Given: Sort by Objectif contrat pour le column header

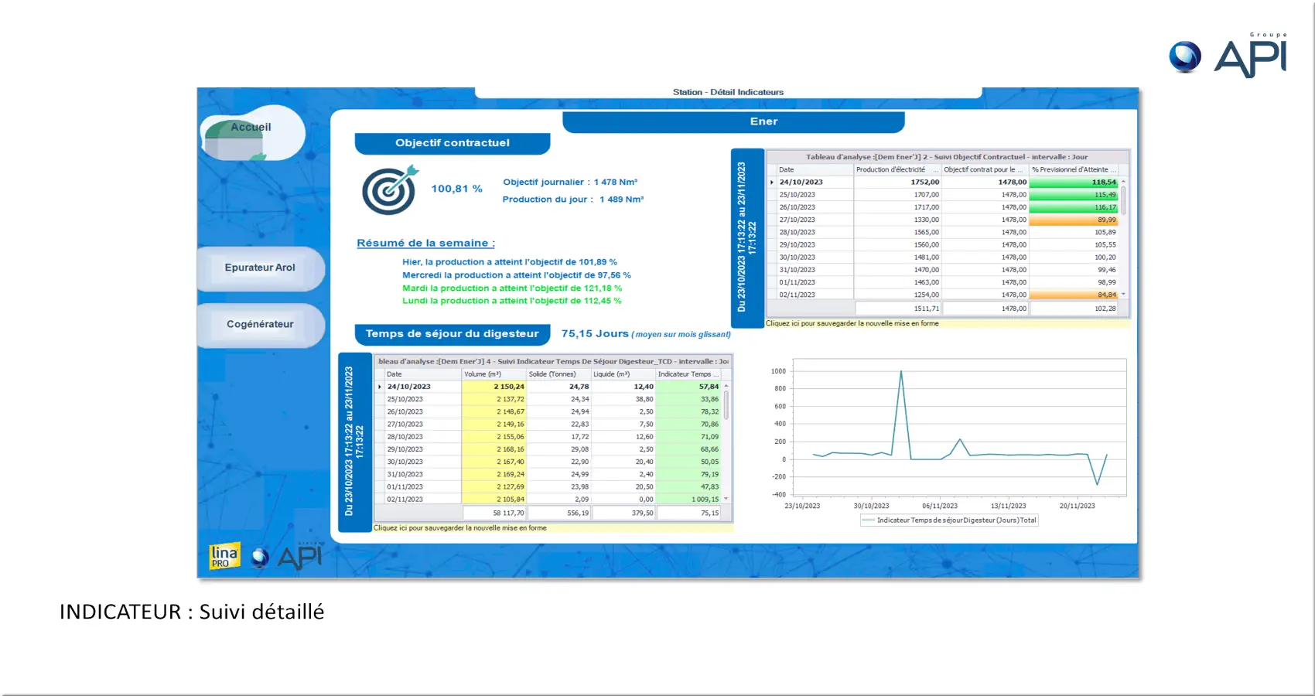Looking at the screenshot, I should [x=985, y=169].
